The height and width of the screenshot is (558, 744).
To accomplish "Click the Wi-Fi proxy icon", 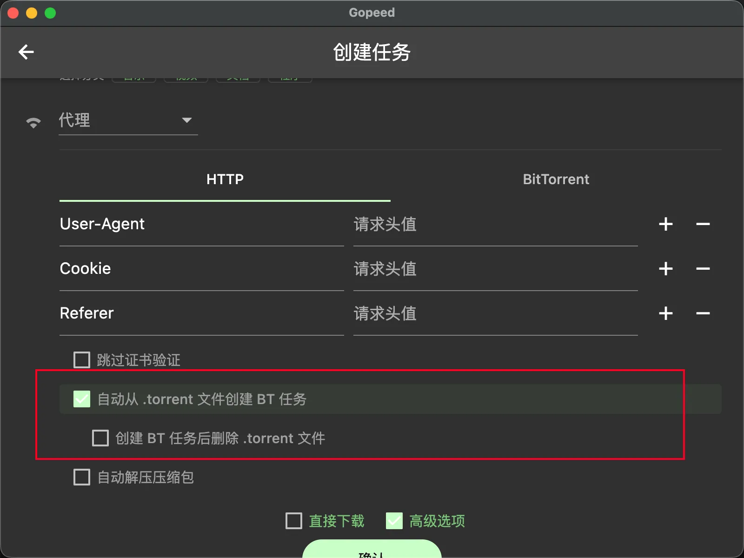I will point(33,122).
